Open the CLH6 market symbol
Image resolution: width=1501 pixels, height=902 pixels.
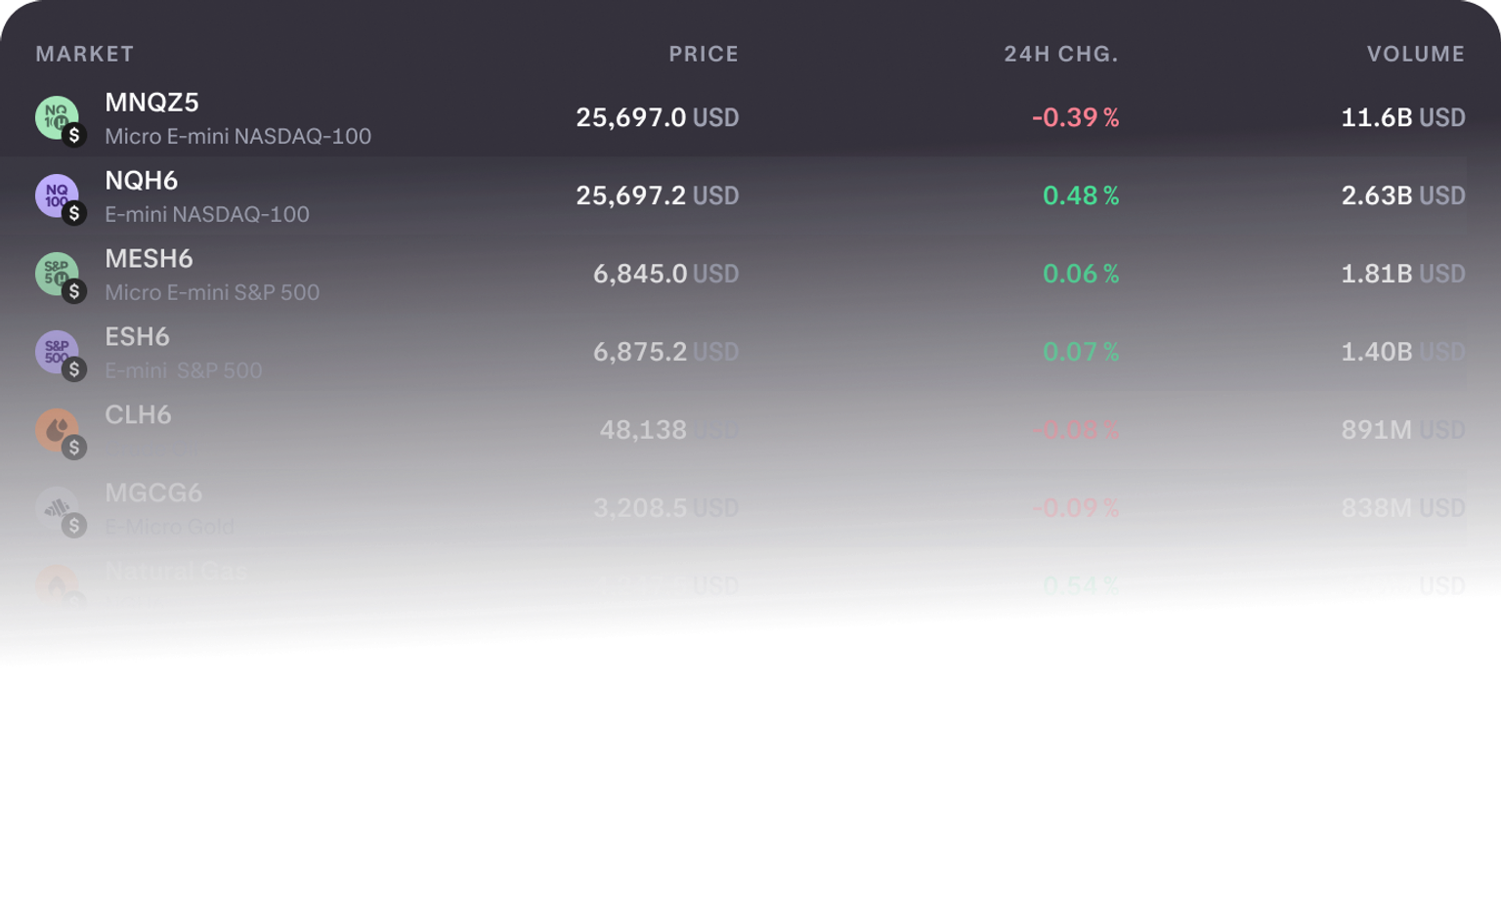point(138,415)
